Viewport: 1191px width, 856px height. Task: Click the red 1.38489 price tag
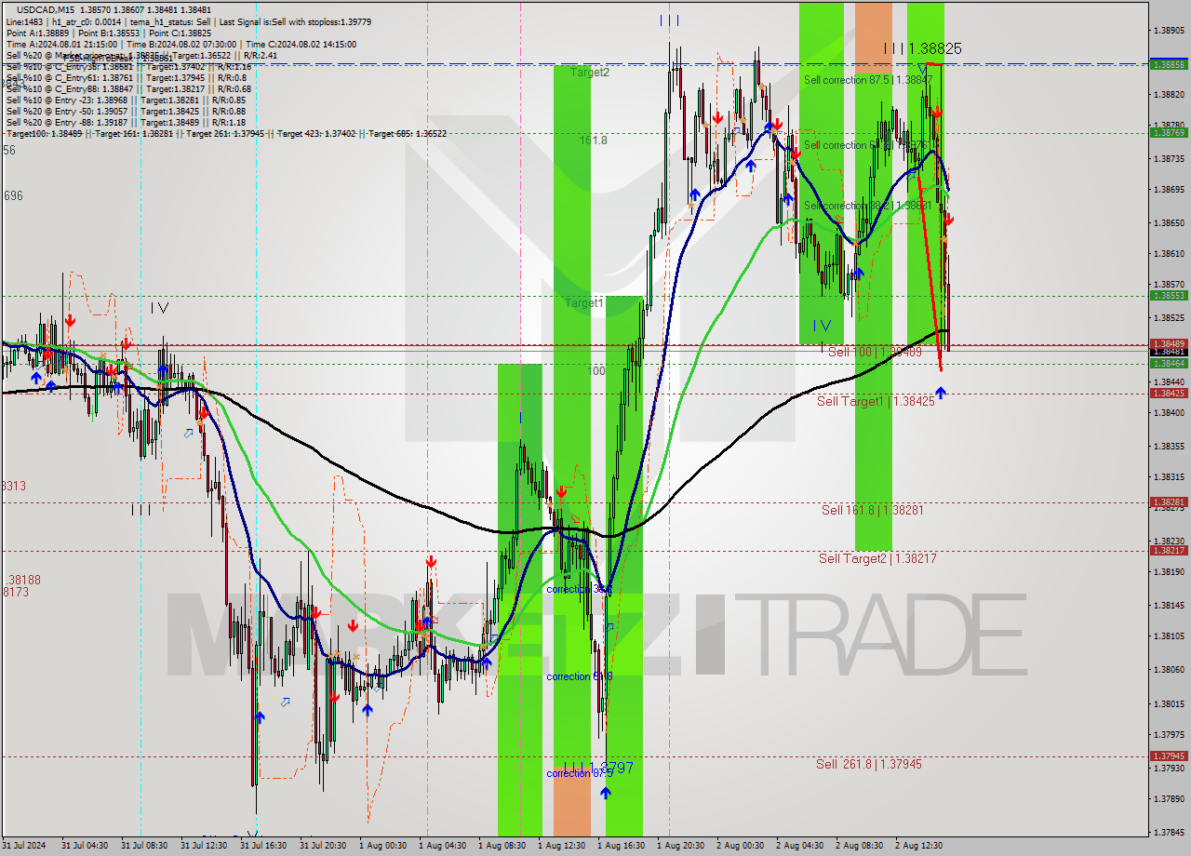pos(1169,344)
